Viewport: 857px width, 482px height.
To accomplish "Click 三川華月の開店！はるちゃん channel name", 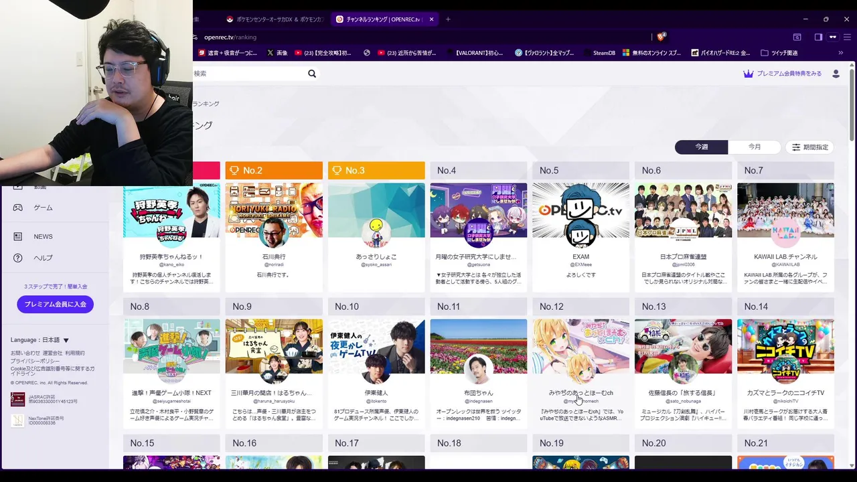I will (x=274, y=393).
